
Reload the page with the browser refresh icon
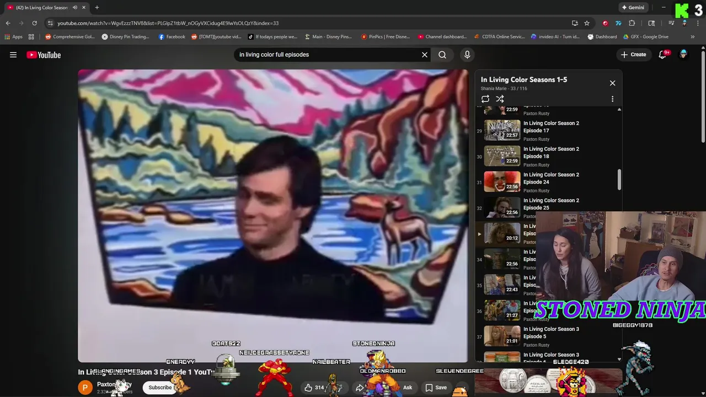pos(34,23)
